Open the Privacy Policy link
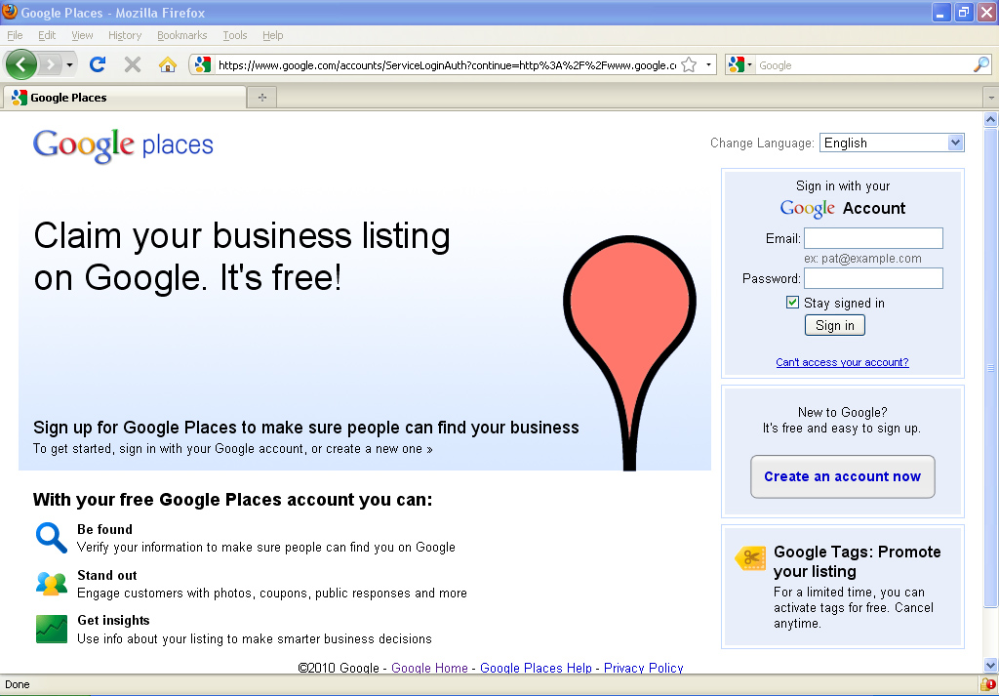The width and height of the screenshot is (999, 696). [x=644, y=668]
